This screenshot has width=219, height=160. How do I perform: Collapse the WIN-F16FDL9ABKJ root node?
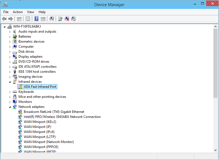point(4,27)
